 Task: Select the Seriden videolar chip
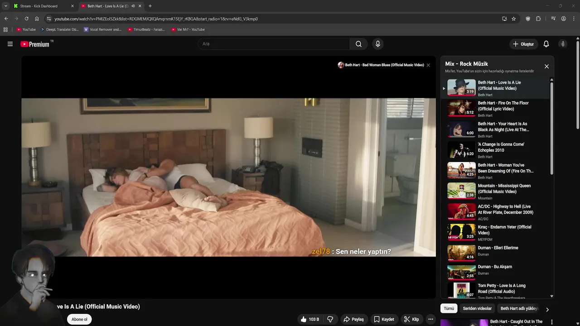477,308
